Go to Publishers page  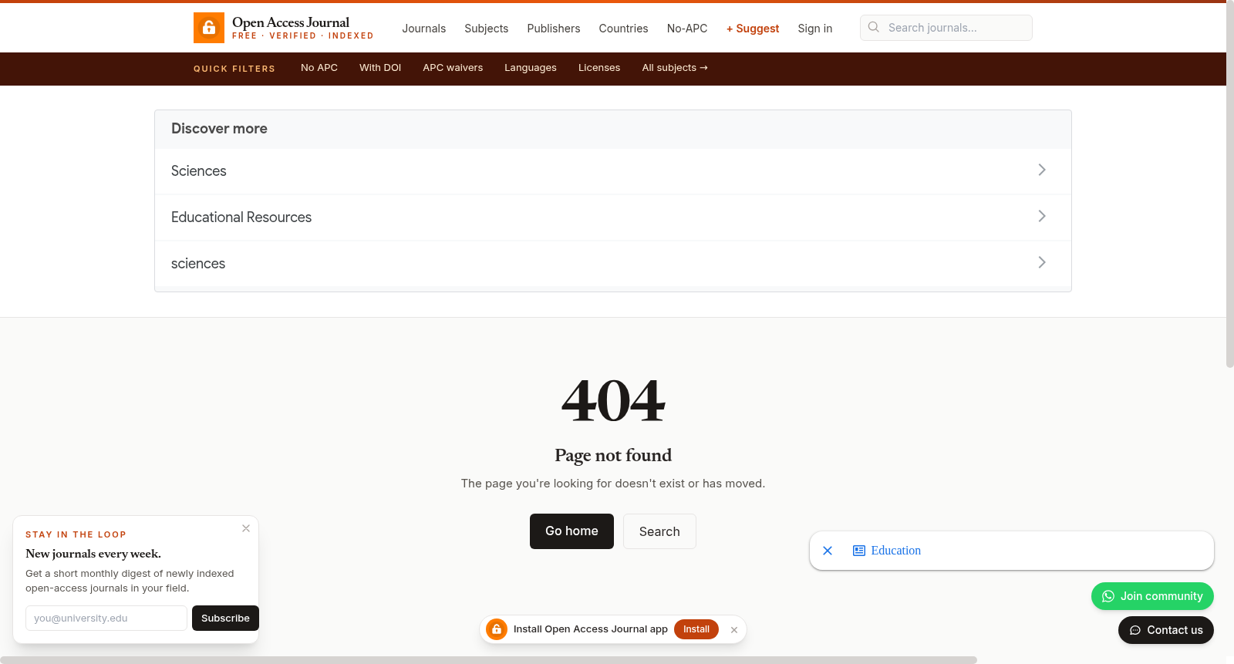pyautogui.click(x=553, y=29)
